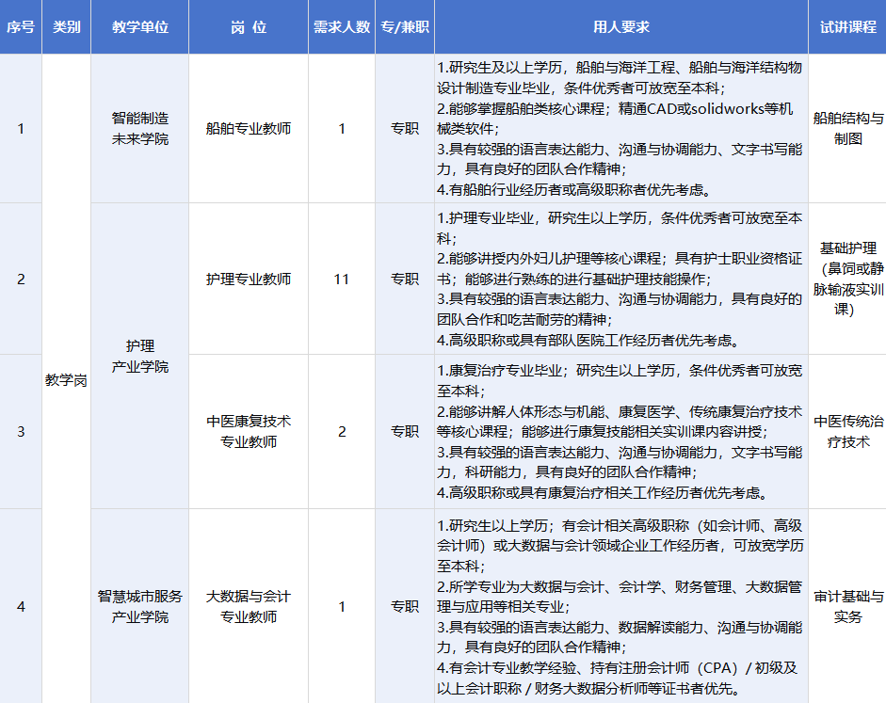Select the 护理专业教师 position cell
The width and height of the screenshot is (886, 703).
(x=249, y=279)
